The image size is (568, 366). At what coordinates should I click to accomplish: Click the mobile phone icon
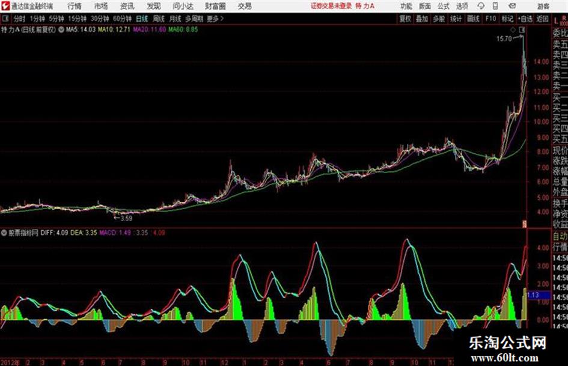[x=495, y=6]
